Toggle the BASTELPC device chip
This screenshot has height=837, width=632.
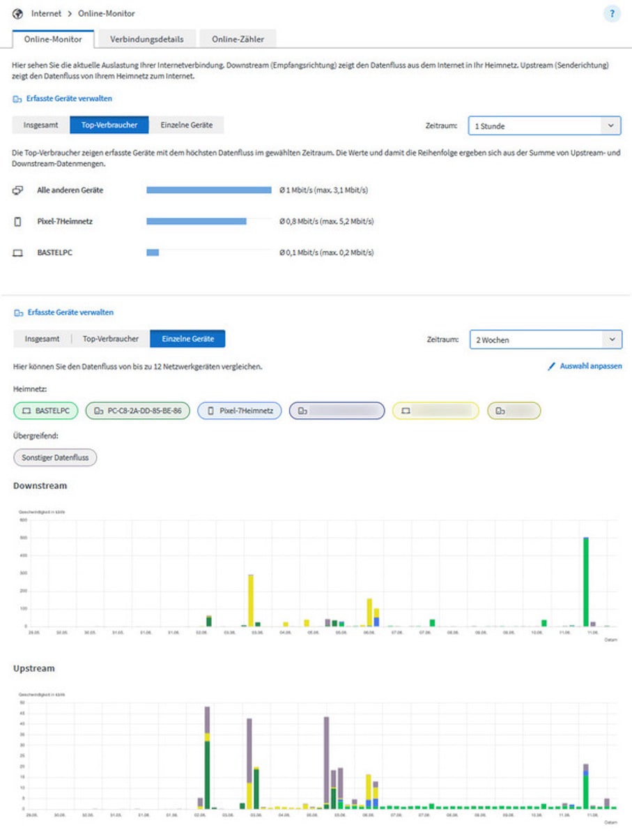[x=46, y=412]
